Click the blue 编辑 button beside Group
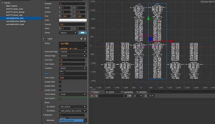Image resolution: width=215 pixels, height=124 pixels. [x=83, y=33]
